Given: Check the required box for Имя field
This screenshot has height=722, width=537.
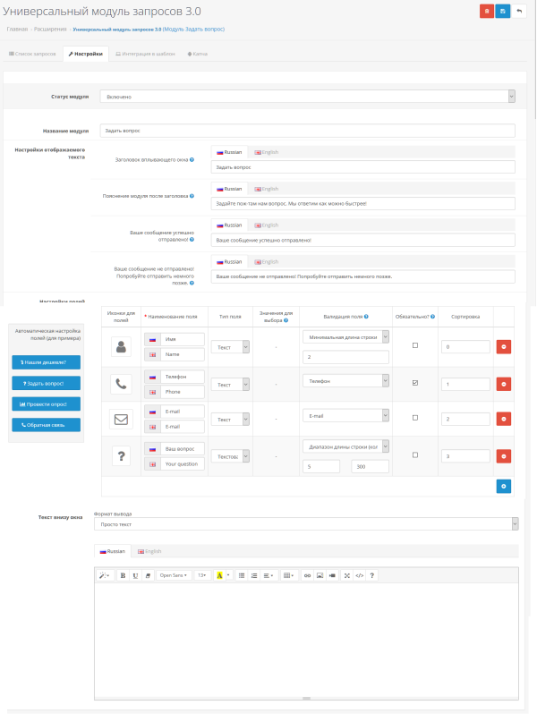Looking at the screenshot, I should pyautogui.click(x=415, y=344).
